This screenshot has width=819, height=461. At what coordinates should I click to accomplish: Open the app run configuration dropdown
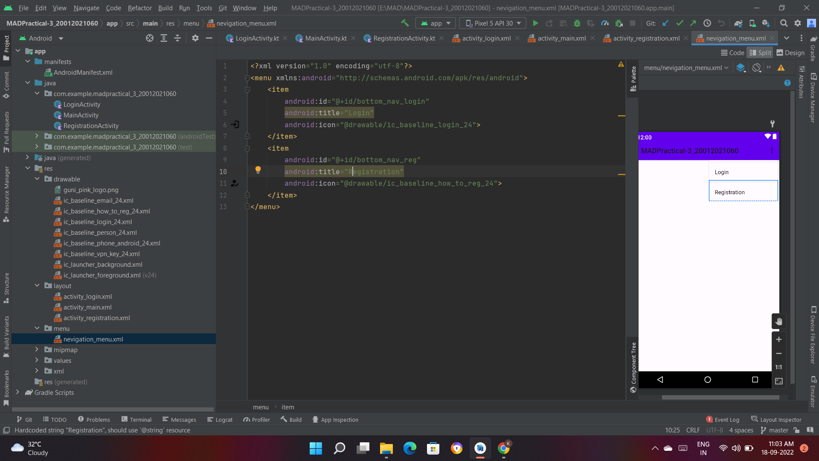pos(436,23)
